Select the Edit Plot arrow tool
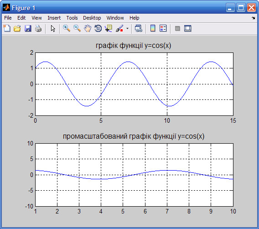 53,29
